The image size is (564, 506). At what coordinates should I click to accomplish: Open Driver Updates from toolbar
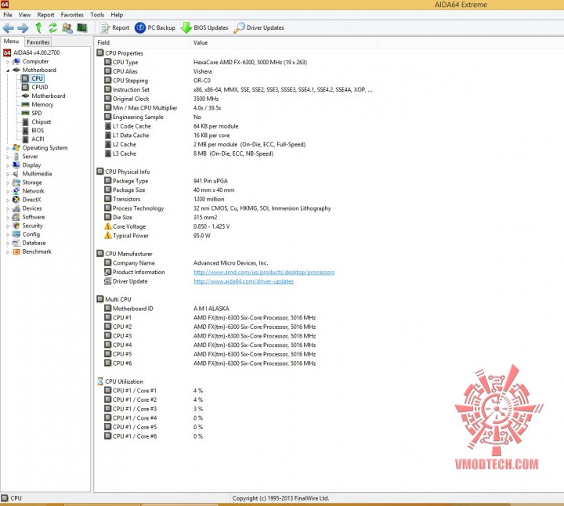259,27
